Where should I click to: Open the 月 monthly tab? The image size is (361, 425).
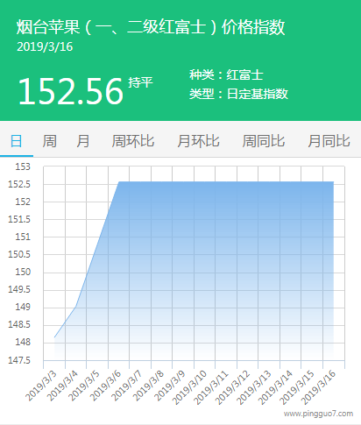point(83,141)
